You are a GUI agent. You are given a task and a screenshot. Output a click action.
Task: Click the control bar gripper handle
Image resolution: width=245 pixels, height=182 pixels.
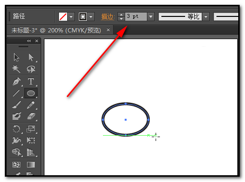pos(9,16)
